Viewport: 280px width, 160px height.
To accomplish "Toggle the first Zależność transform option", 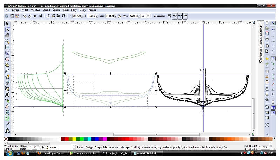I will [x=170, y=16].
